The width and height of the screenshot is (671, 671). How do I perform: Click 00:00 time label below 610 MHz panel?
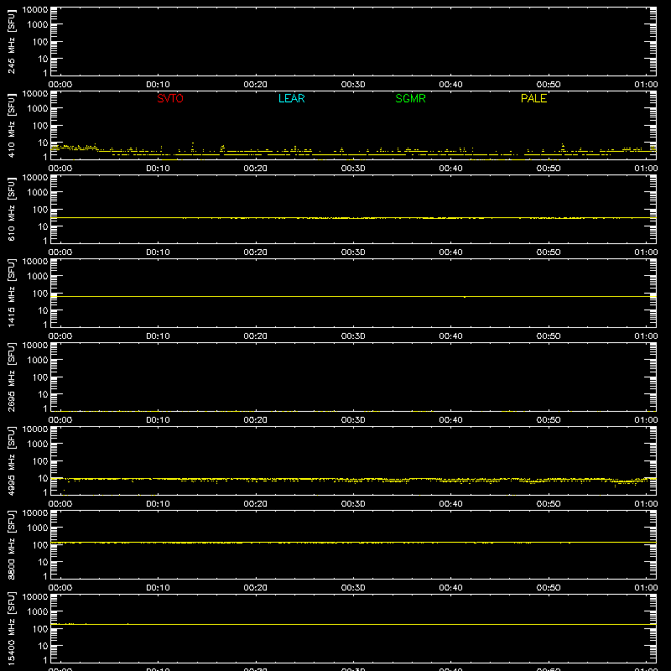[60, 252]
